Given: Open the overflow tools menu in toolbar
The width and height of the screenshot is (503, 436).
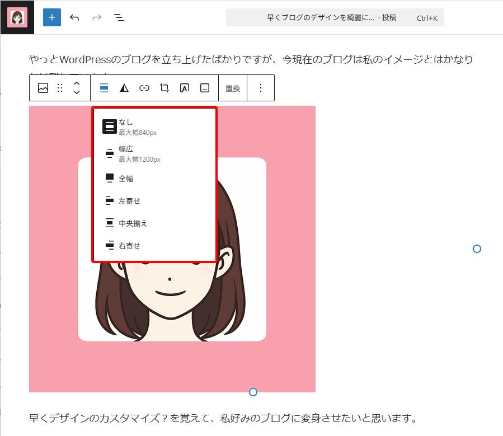Looking at the screenshot, I should [205, 88].
